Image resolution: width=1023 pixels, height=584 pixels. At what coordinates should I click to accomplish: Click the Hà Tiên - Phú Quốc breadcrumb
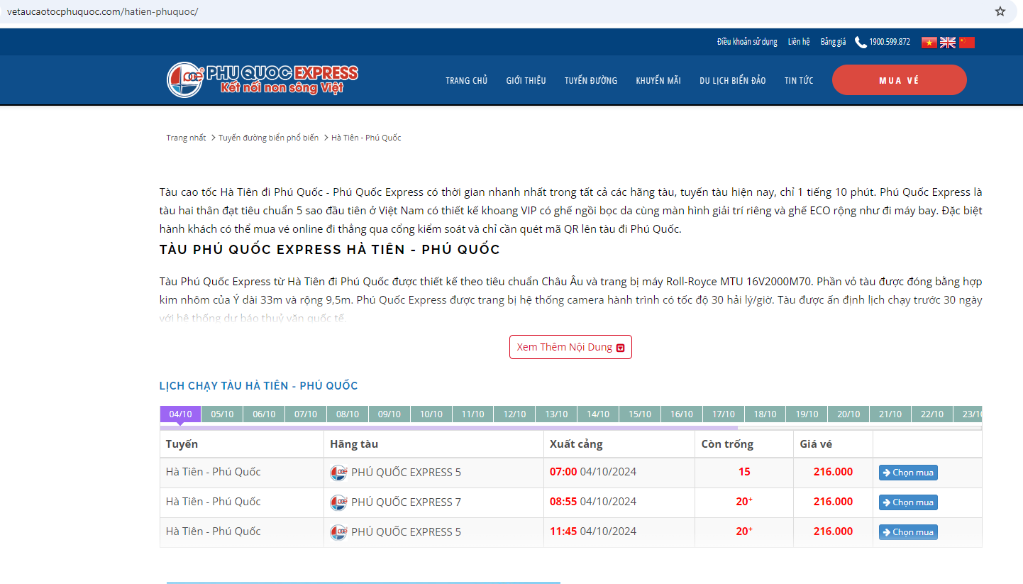[366, 138]
